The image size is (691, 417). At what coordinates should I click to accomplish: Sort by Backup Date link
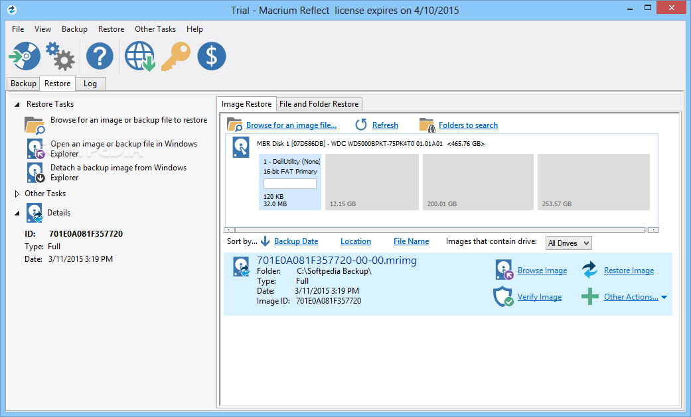(296, 241)
